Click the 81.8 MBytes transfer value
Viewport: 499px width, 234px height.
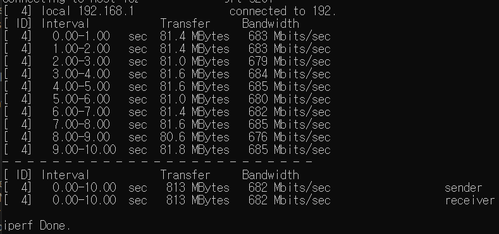coord(194,150)
